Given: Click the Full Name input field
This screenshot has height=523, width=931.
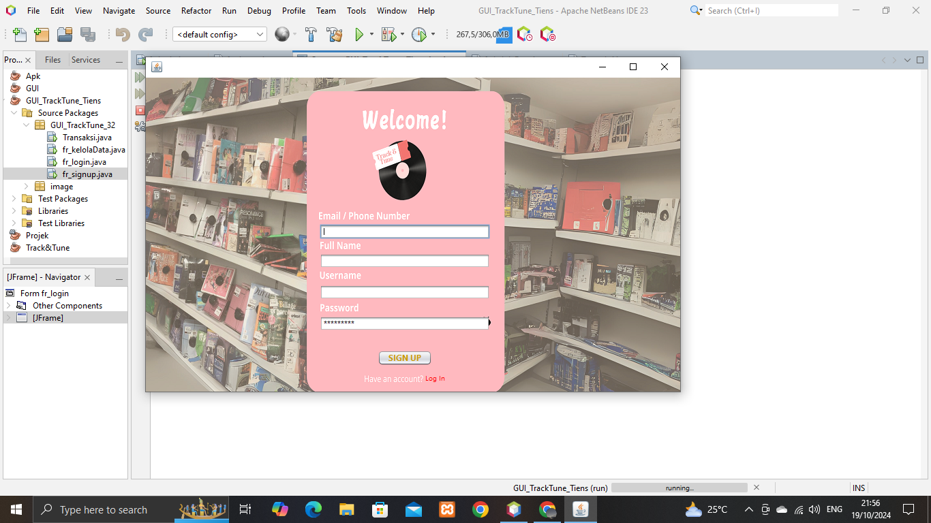Looking at the screenshot, I should point(404,261).
